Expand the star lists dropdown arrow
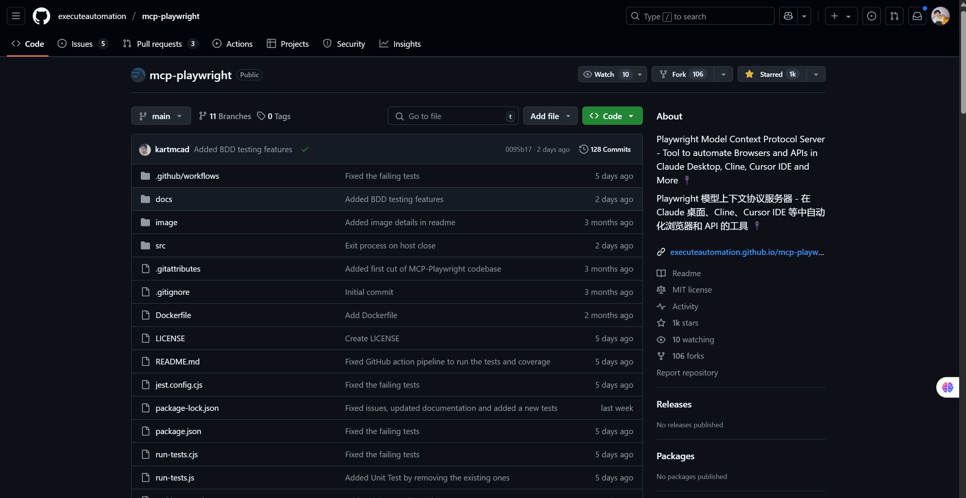This screenshot has width=966, height=498. [816, 74]
